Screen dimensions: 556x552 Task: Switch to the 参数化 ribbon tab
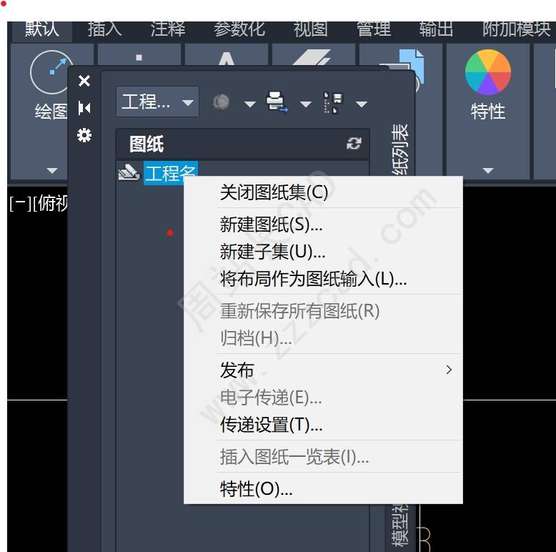[x=239, y=29]
